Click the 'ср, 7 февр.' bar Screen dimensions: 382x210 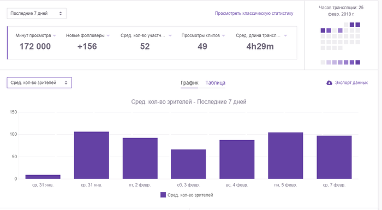pyautogui.click(x=334, y=158)
